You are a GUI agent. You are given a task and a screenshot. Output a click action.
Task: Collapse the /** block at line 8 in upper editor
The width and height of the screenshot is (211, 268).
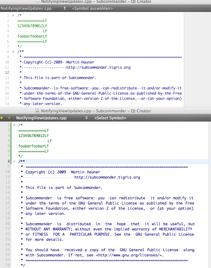coord(13,52)
